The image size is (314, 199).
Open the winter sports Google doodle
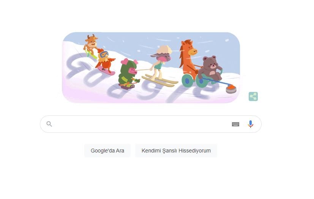coord(151,67)
